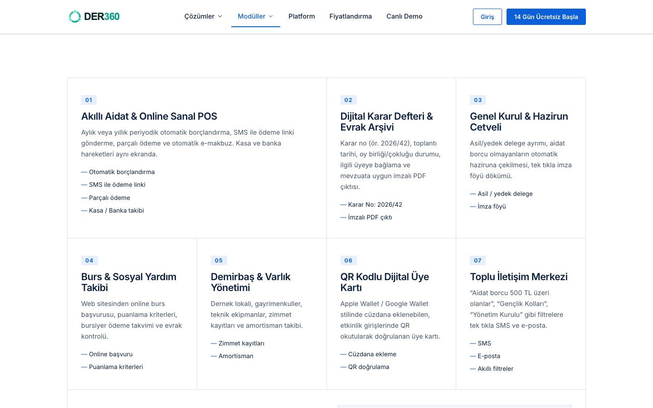Viewport: 653px width, 408px height.
Task: Start the 14 Gün Ücretsiz Başla trial
Action: [546, 17]
